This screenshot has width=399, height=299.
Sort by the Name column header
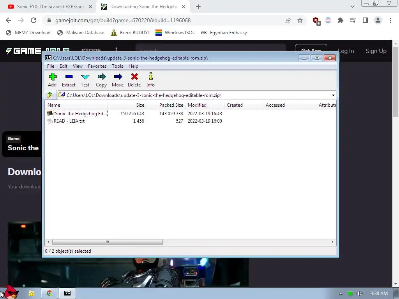76,105
